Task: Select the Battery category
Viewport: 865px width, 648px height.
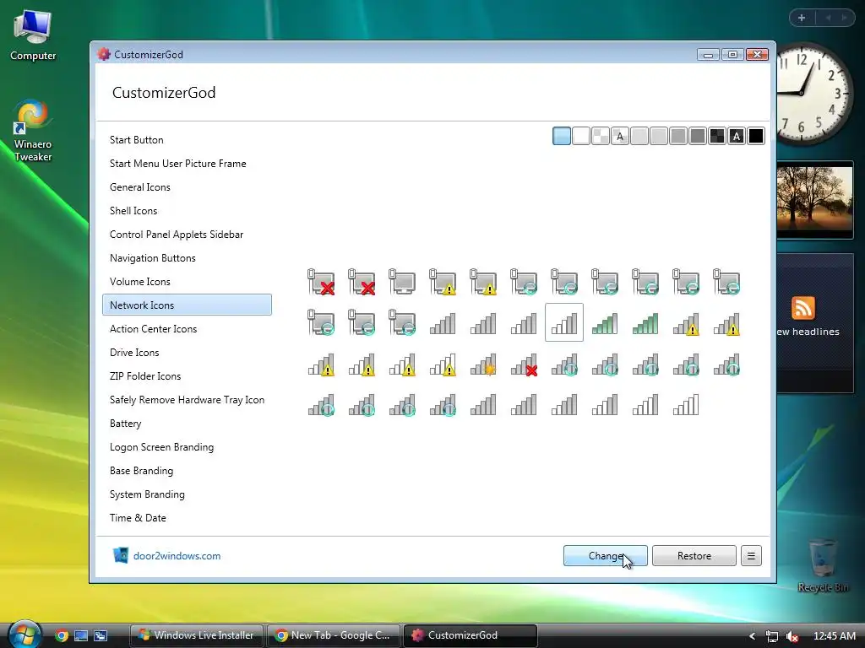Action: (x=187, y=424)
